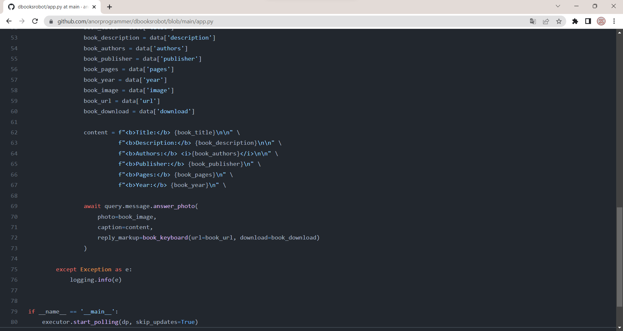623x331 pixels.
Task: Click the address bar URL
Action: click(135, 21)
